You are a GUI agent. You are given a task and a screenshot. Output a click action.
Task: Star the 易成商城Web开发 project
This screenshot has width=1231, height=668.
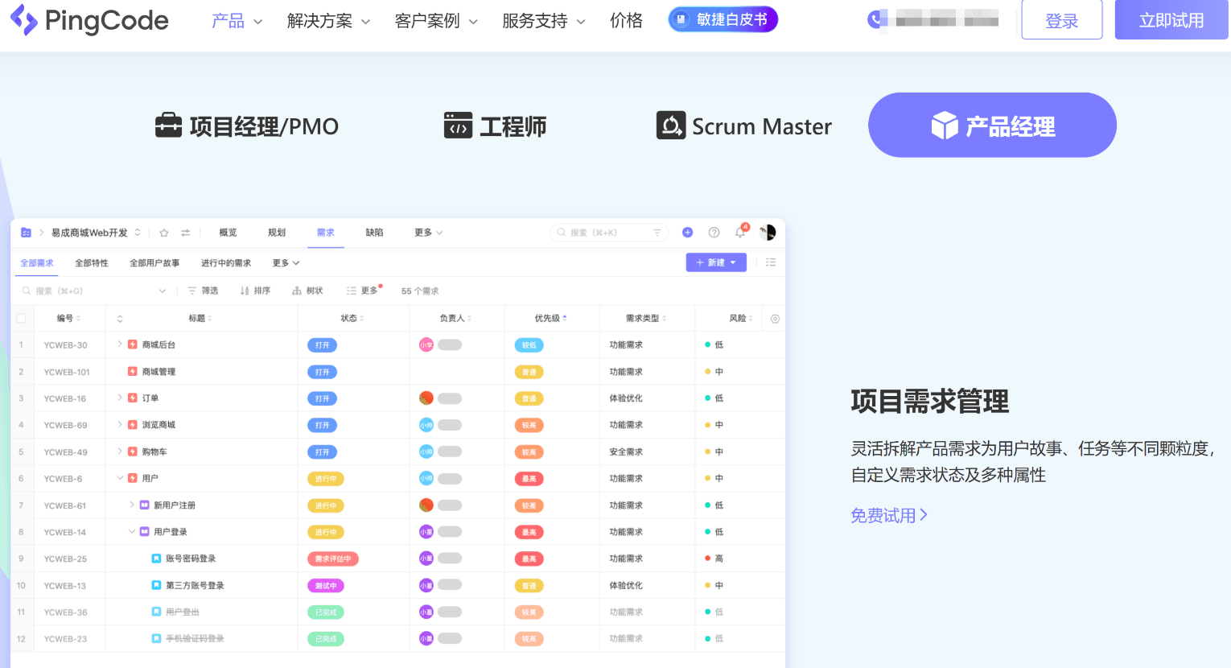(164, 233)
